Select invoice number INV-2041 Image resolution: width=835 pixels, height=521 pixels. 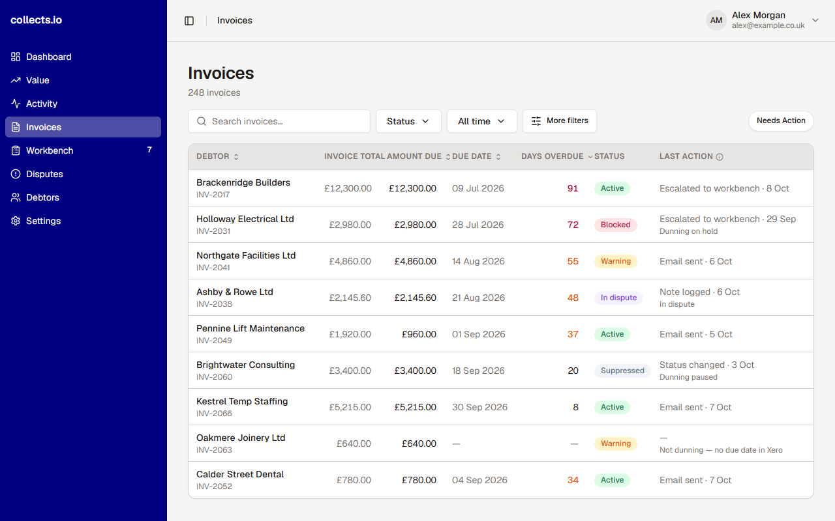[x=213, y=268]
